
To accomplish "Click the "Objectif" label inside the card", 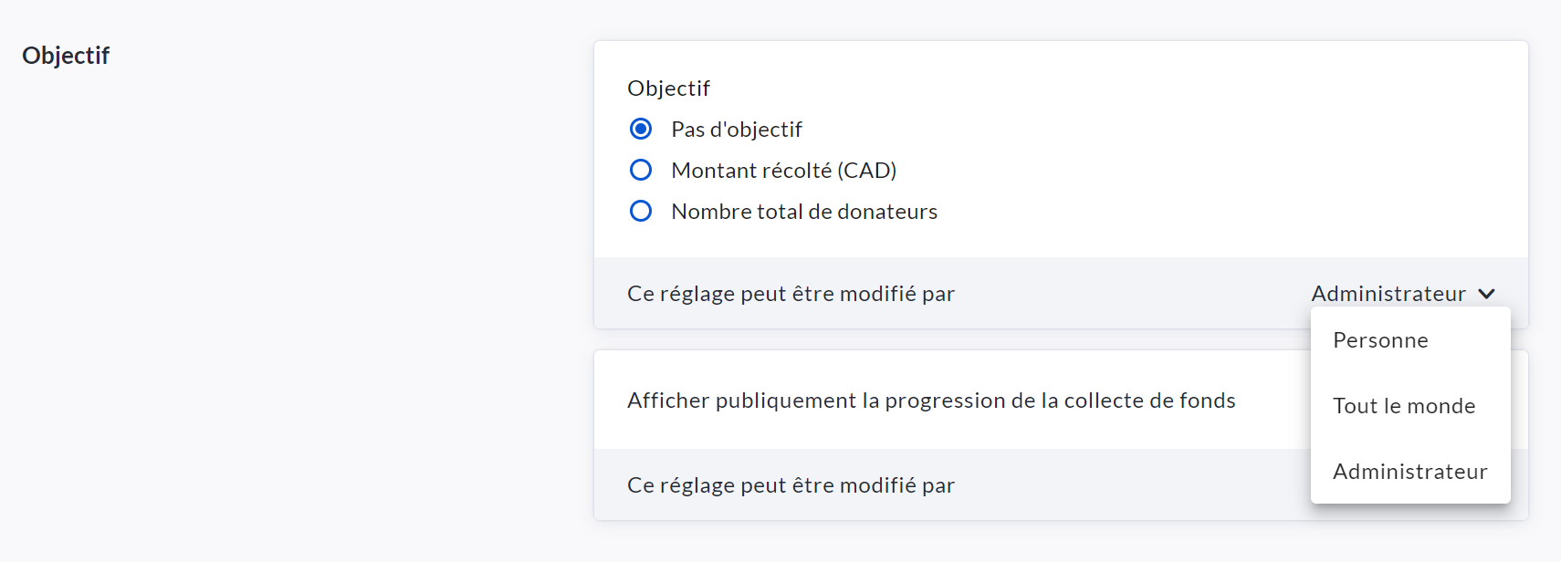I will [668, 88].
